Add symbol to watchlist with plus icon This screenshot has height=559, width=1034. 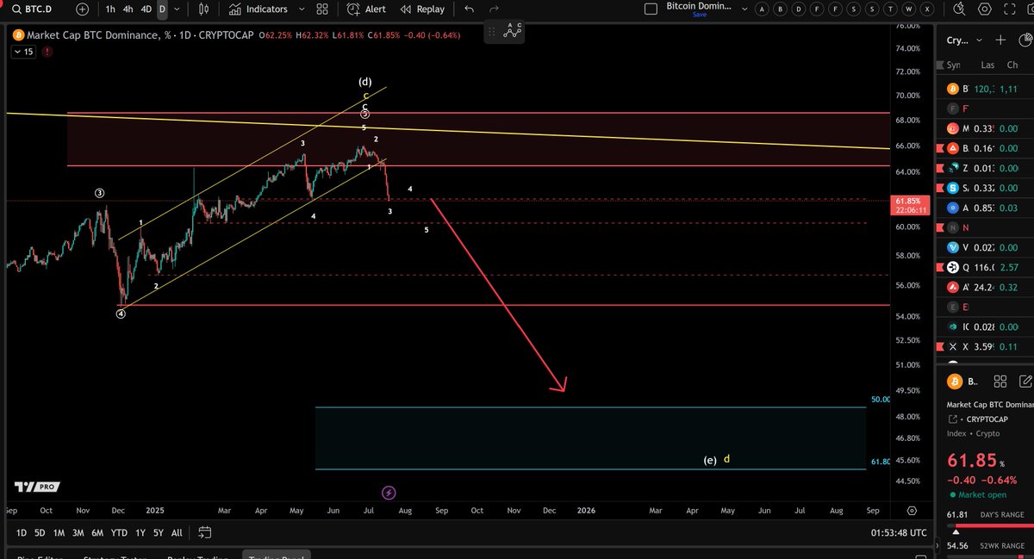[1000, 40]
